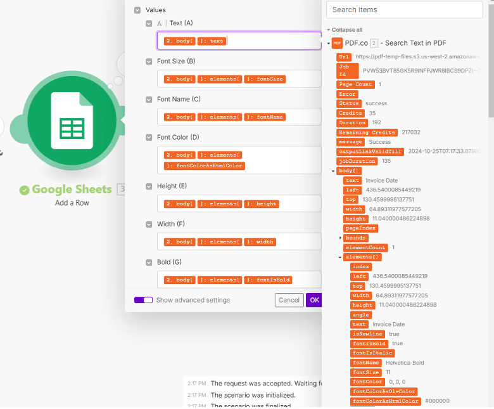Click the Search items input field

404,10
